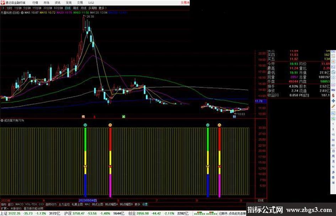The image size is (336, 216).
Task: Click the 日 shortcut in right toolbar
Action: point(333,151)
